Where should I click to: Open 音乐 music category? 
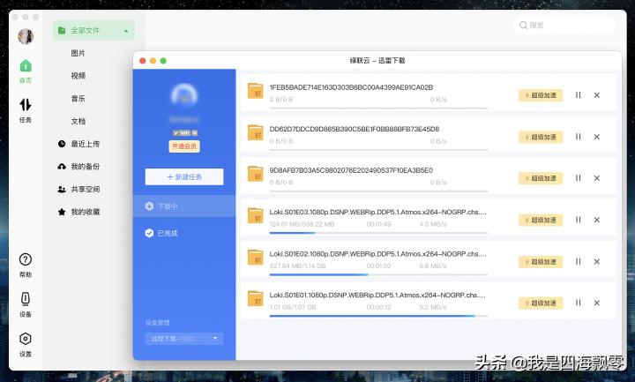78,99
